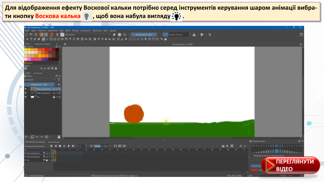
Task: Open the Зображення menu
Action: point(53,30)
